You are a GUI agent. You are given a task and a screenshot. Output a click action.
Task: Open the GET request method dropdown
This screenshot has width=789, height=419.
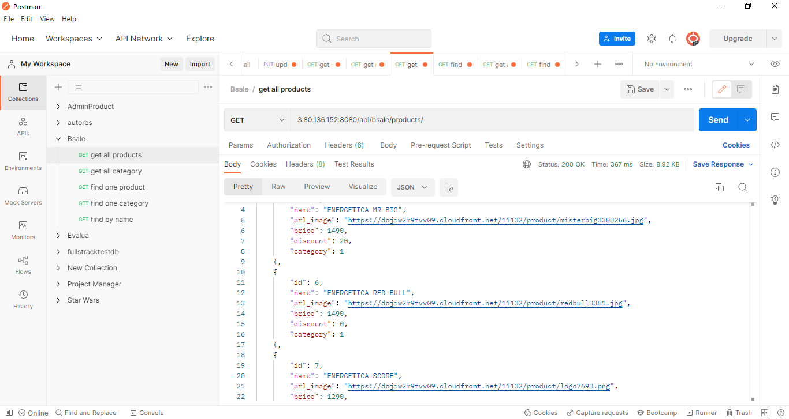click(257, 119)
